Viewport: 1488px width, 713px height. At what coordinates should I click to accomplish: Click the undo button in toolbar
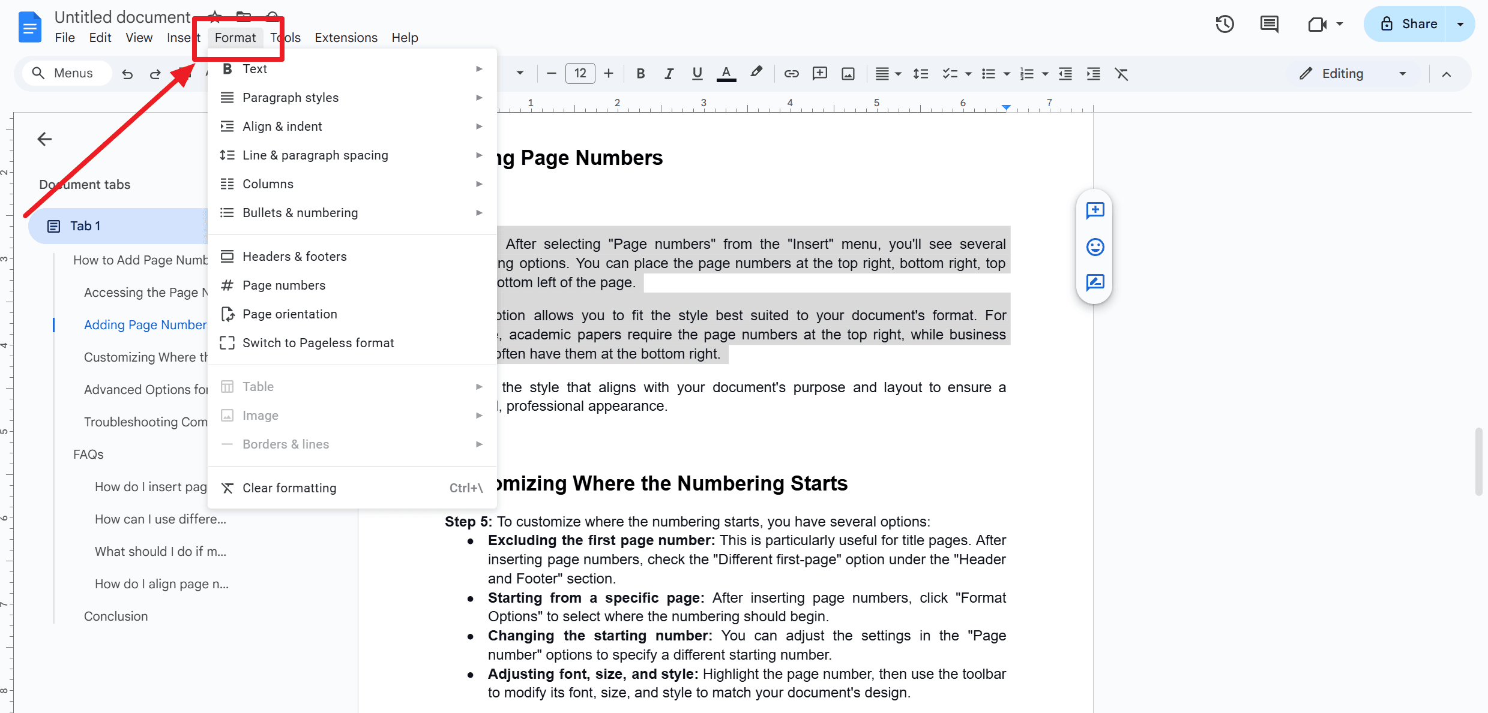125,73
